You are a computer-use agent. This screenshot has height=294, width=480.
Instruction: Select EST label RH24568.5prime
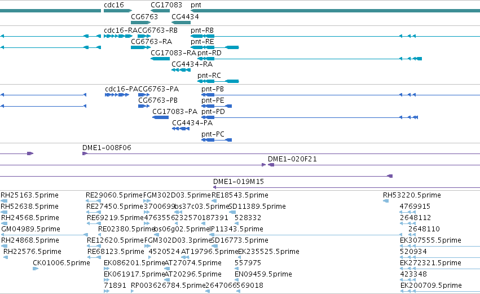tap(30, 218)
